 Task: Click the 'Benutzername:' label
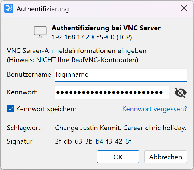(x=30, y=75)
